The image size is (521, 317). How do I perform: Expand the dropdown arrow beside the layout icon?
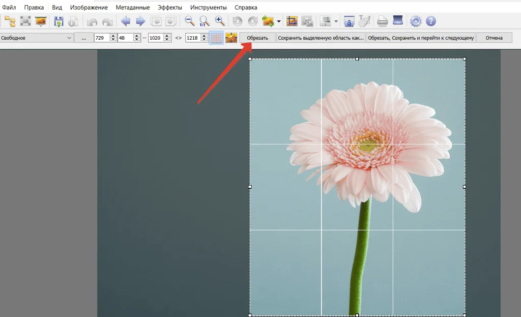[x=336, y=22]
